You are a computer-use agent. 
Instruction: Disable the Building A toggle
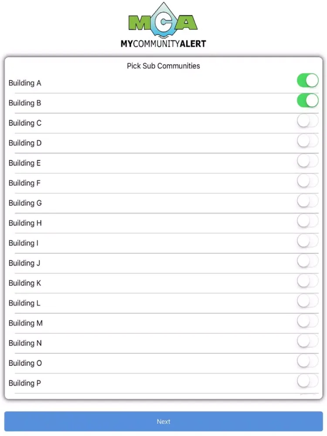pos(307,80)
